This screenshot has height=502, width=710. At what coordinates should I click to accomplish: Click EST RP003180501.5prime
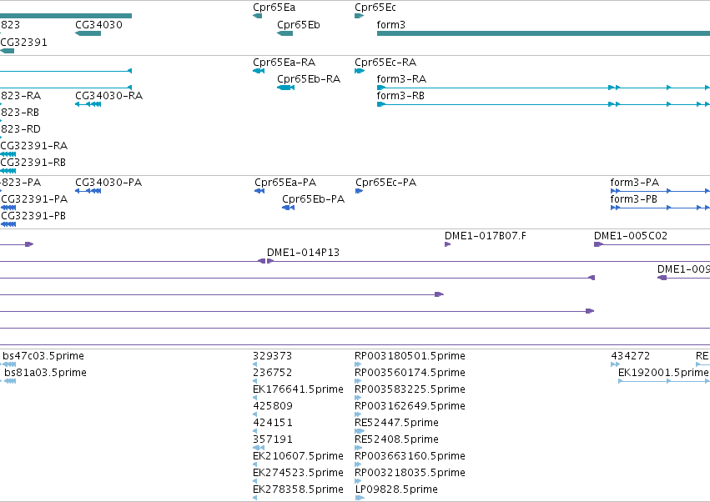410,356
